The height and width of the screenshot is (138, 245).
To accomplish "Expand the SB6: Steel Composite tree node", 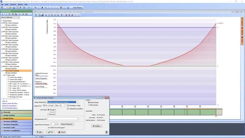I will tap(2, 45).
